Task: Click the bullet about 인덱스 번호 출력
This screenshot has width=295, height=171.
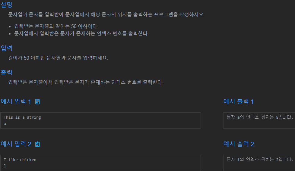Action: 81,33
